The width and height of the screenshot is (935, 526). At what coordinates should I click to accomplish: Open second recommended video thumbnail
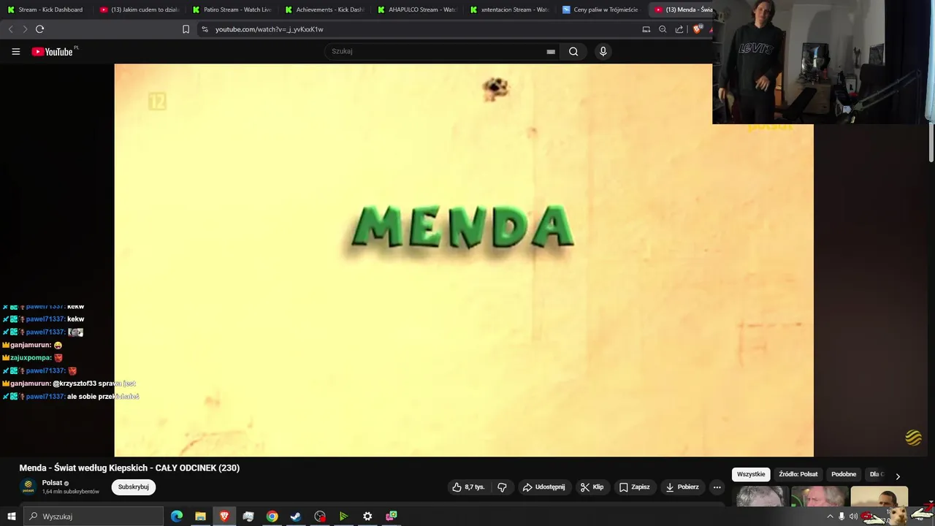(x=820, y=497)
